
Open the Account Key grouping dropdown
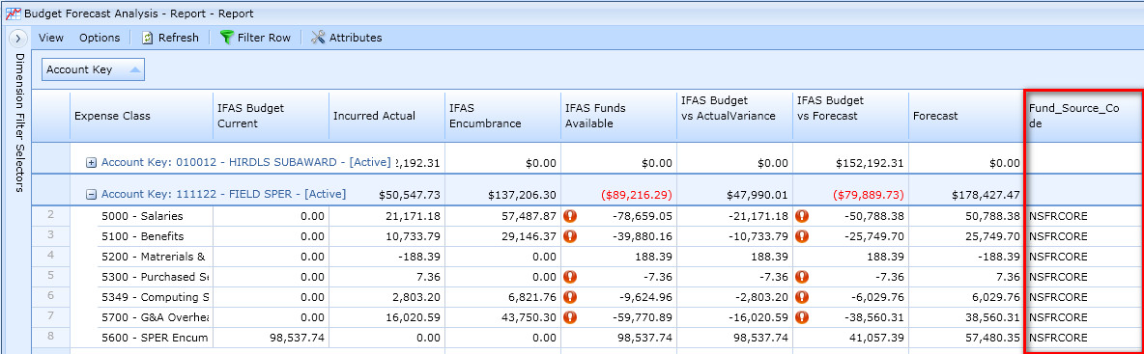[x=94, y=69]
